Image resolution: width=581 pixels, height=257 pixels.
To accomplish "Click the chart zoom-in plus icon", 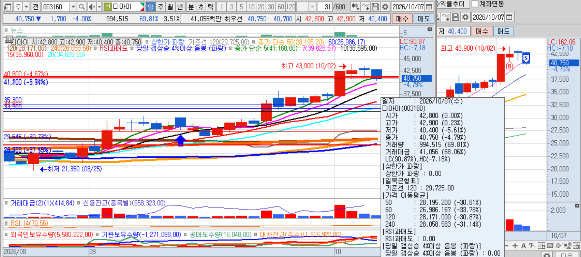I will [515, 246].
